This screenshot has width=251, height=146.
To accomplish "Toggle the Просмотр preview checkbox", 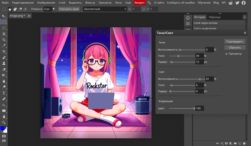I will [227, 54].
